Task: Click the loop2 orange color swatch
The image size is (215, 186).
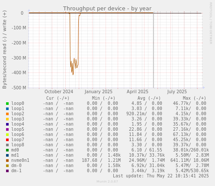Action: [7, 114]
